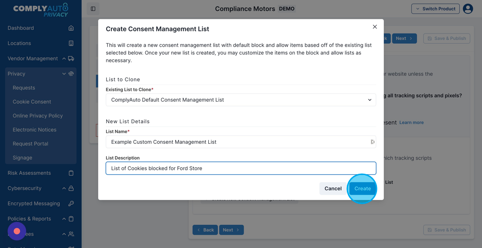
Task: Click the Policies & Reports clipboard icon
Action: coord(71,219)
